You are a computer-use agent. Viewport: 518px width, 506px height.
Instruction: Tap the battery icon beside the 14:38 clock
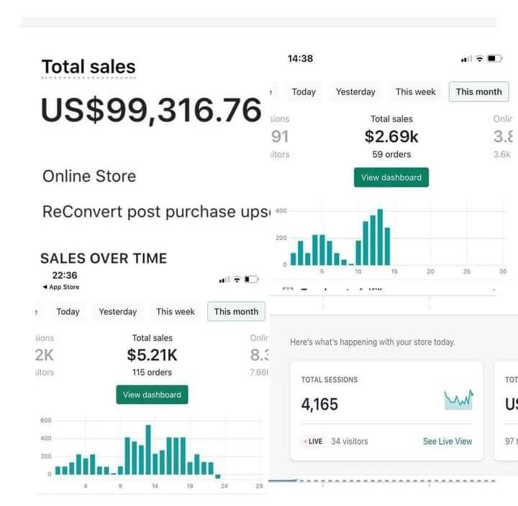click(x=494, y=58)
